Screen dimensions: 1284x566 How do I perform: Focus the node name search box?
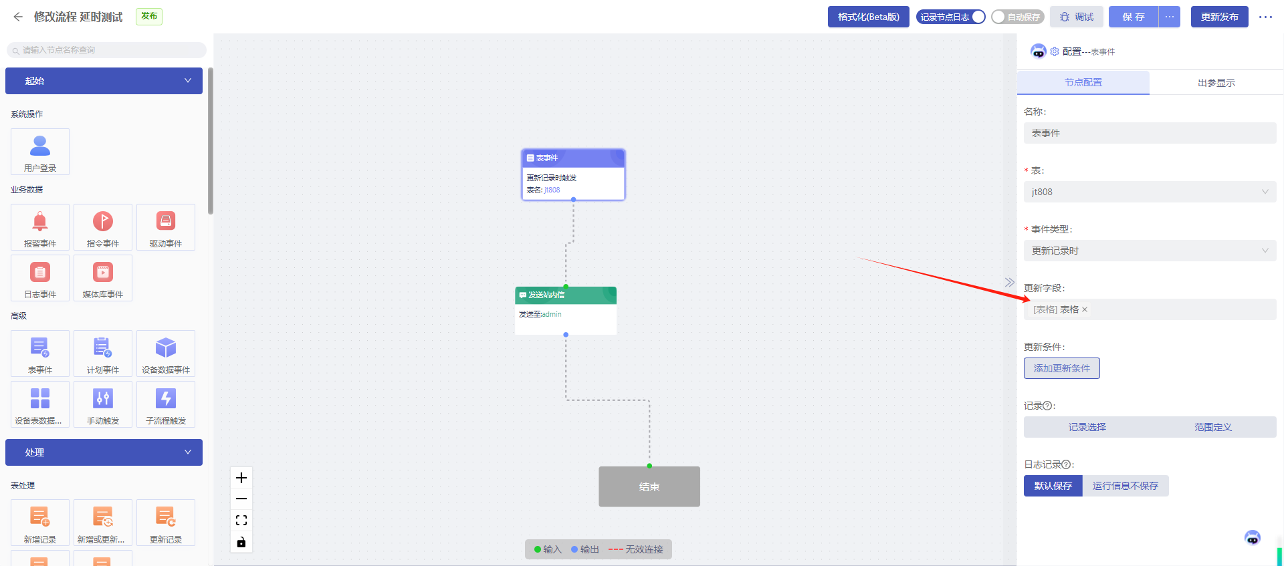tap(106, 50)
